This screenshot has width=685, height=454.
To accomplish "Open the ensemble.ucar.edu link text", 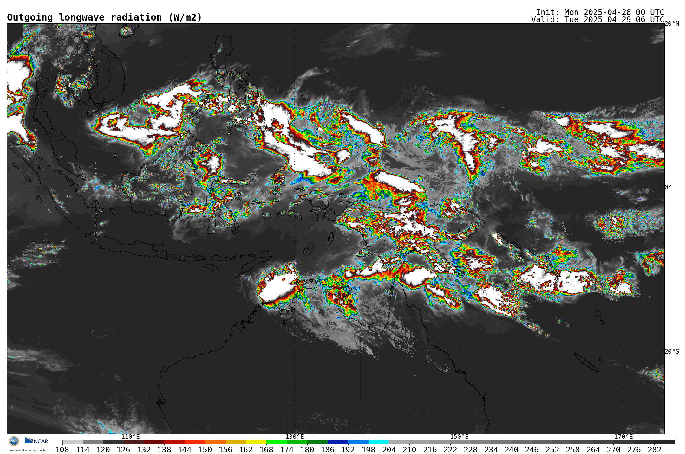I will point(28,450).
